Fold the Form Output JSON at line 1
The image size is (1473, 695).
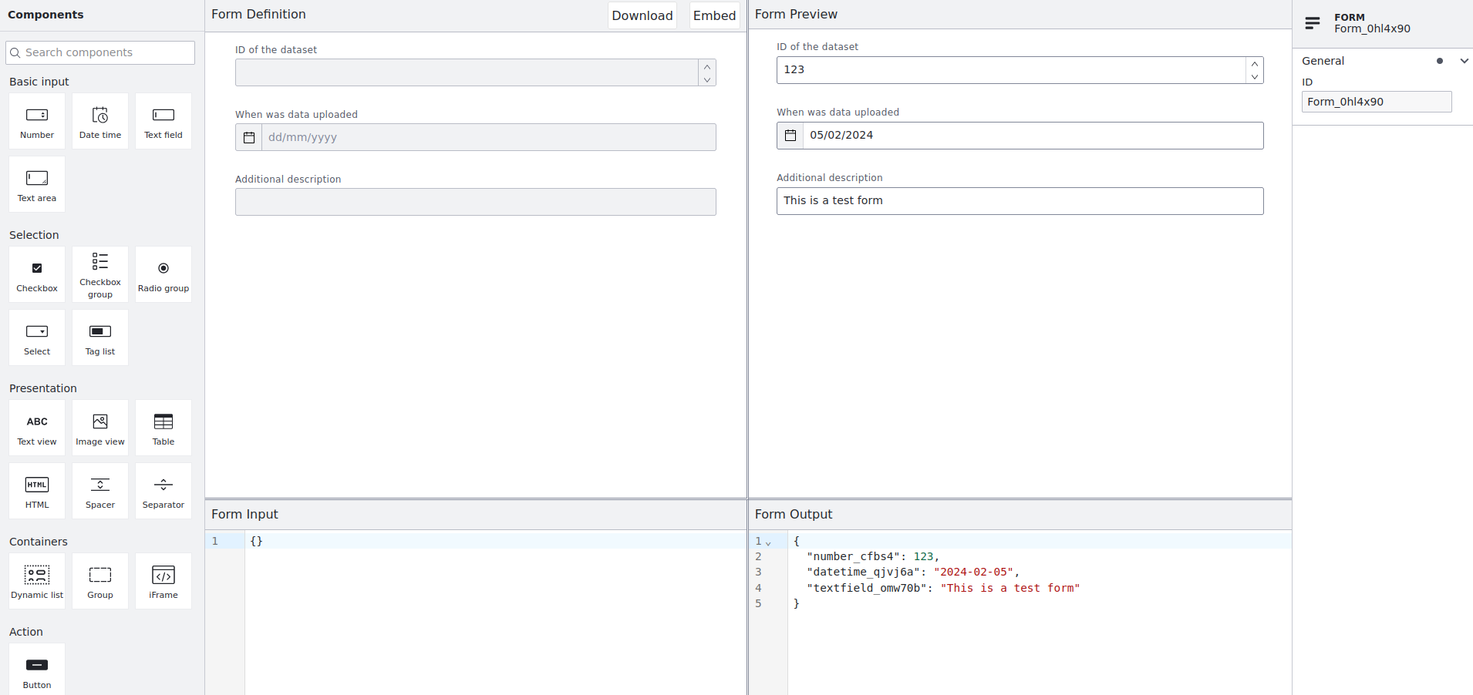coord(768,542)
